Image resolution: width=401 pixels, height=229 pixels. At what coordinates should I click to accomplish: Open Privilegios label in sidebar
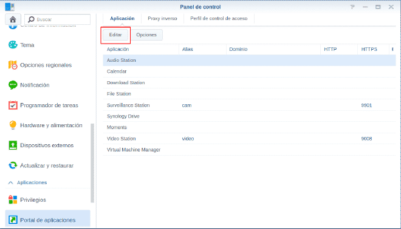[x=33, y=200]
